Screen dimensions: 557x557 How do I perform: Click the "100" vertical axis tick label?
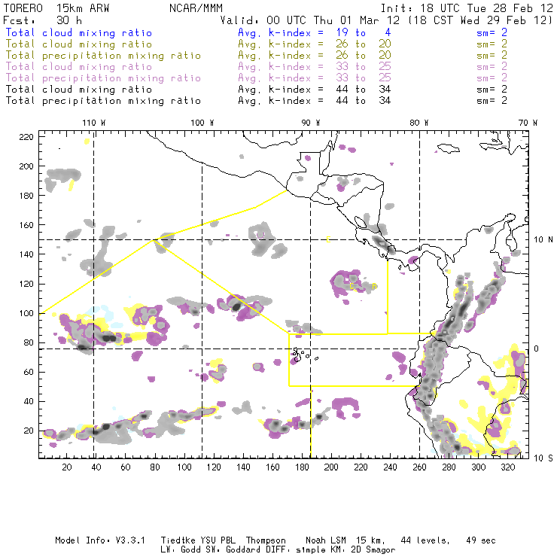point(26,313)
